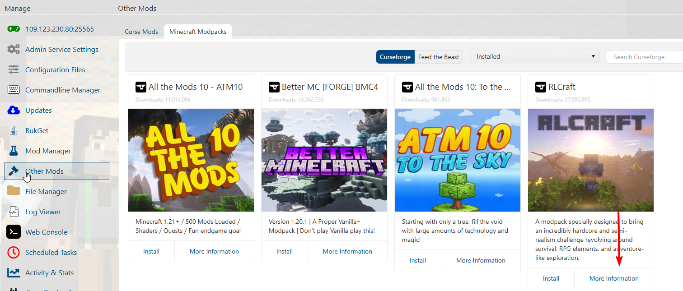Open BukGet via its Java cup icon
Screen dimensions: 683x291
14,130
